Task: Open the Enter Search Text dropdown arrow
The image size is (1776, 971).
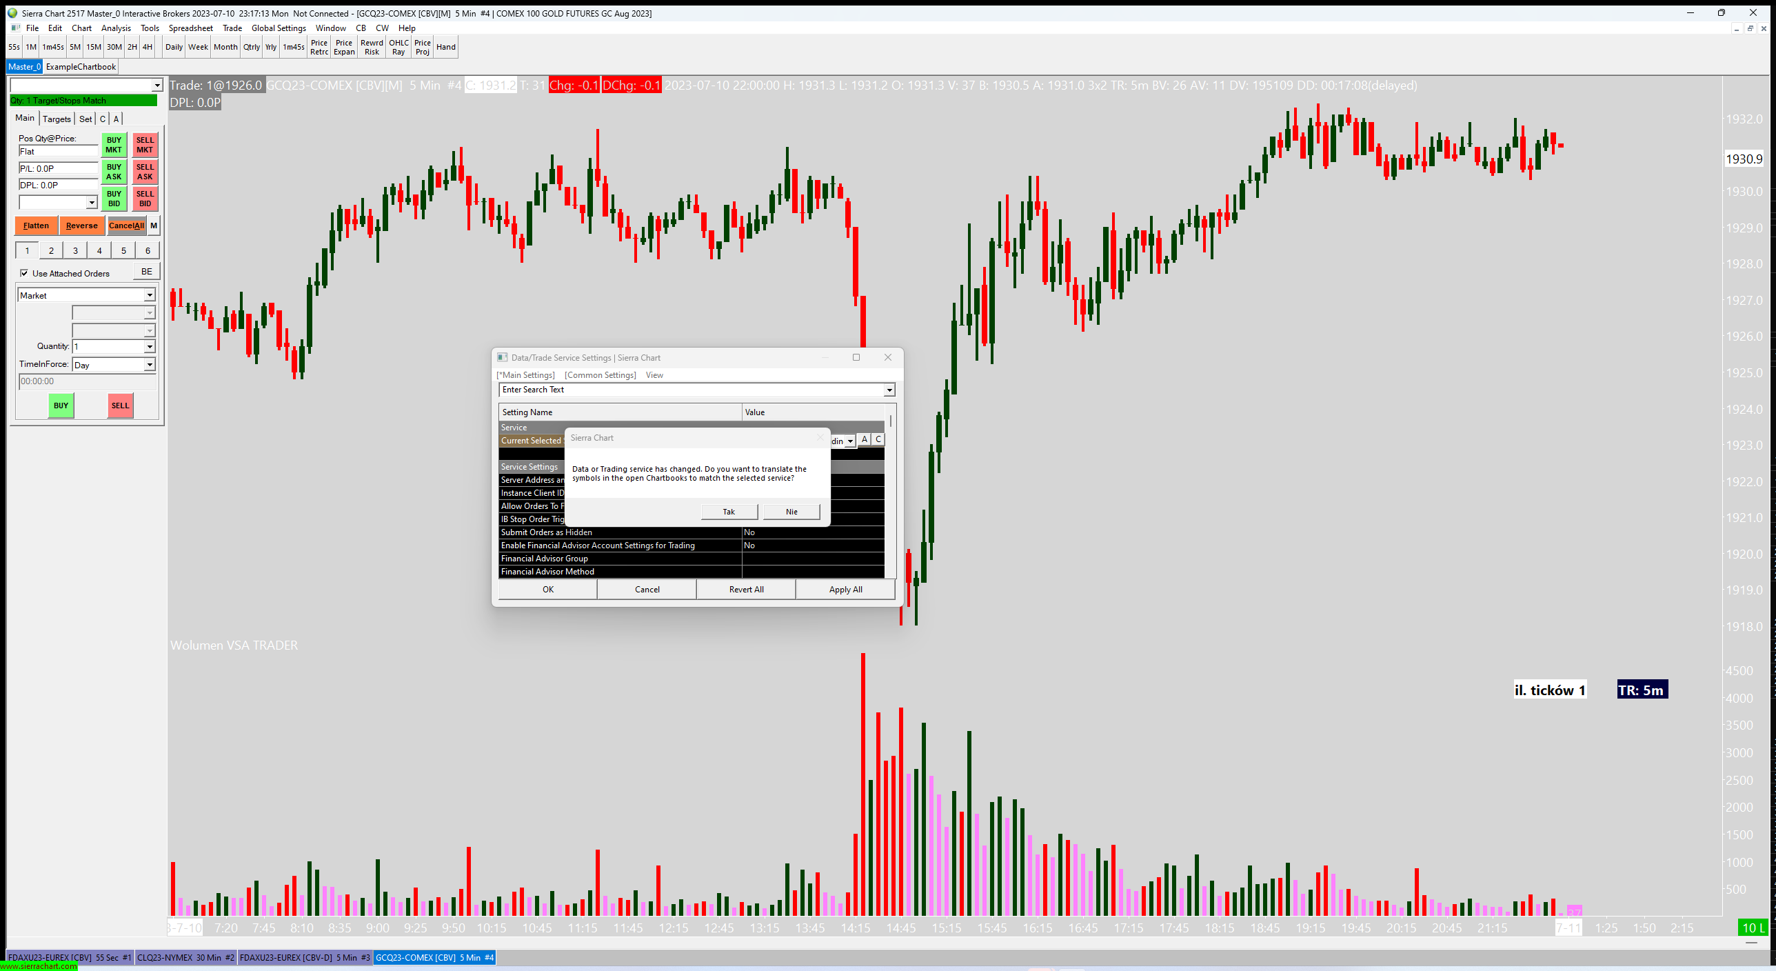Action: [x=889, y=390]
